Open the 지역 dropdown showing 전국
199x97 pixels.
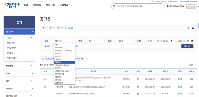click(96, 41)
